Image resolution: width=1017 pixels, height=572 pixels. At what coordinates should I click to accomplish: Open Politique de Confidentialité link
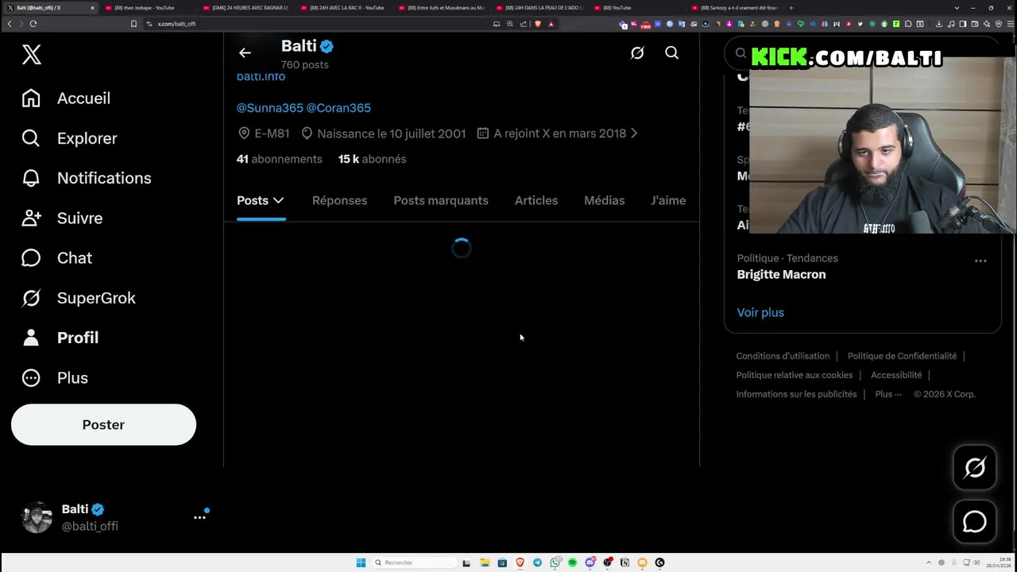[x=902, y=356]
